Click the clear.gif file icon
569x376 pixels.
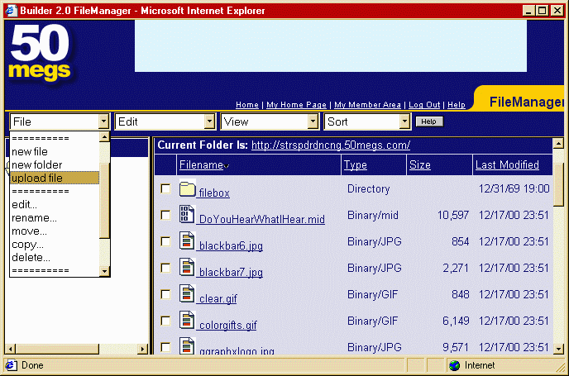[187, 295]
